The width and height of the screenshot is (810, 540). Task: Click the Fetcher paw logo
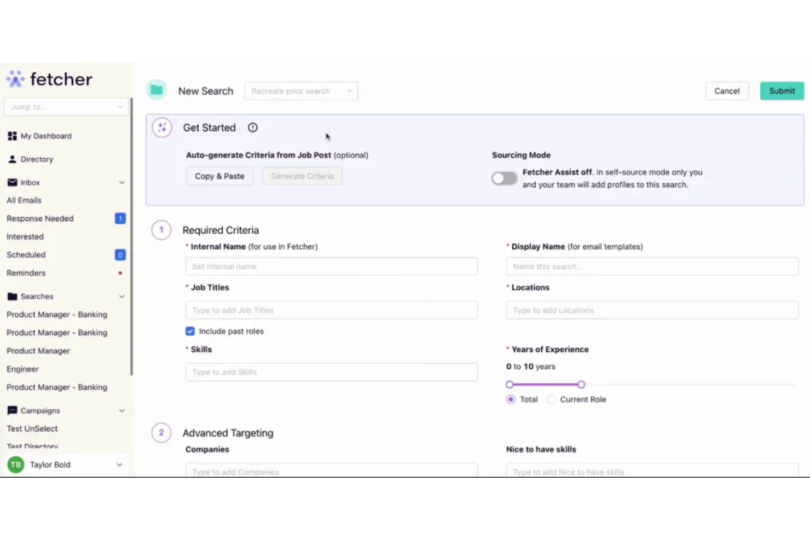click(15, 78)
